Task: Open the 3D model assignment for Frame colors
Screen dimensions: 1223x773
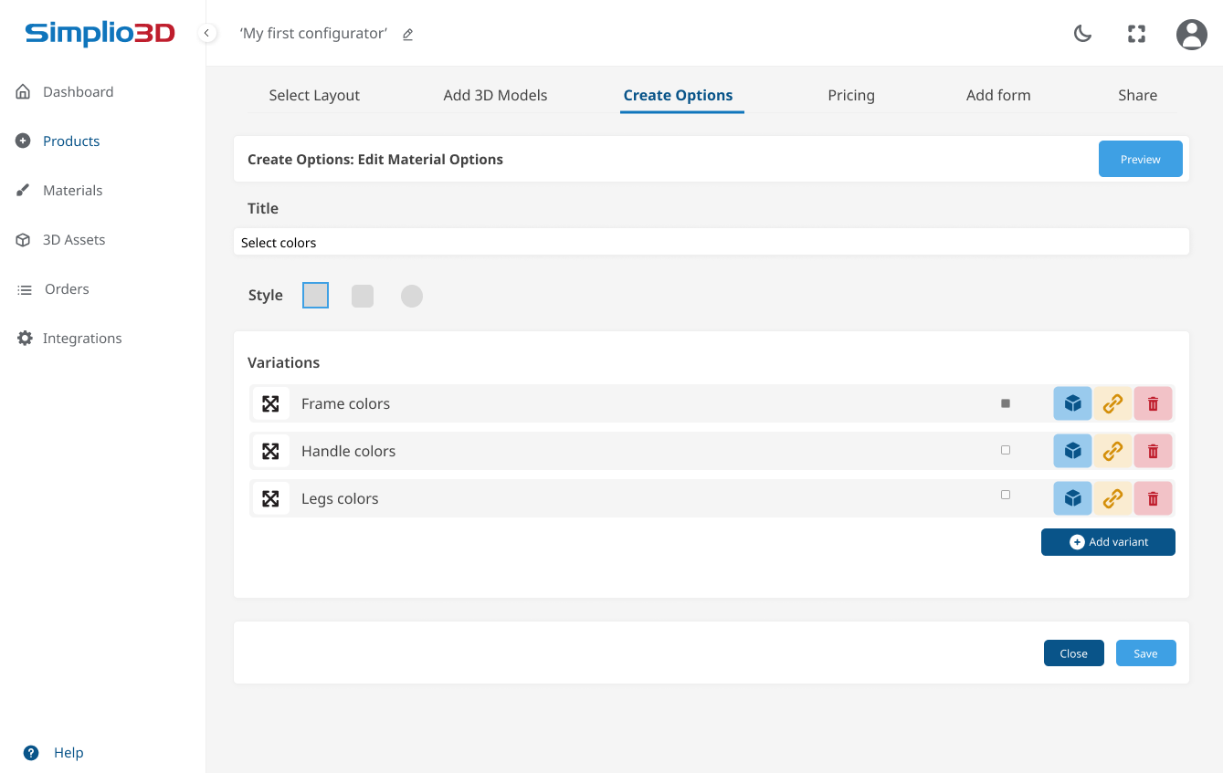Action: pos(1072,402)
